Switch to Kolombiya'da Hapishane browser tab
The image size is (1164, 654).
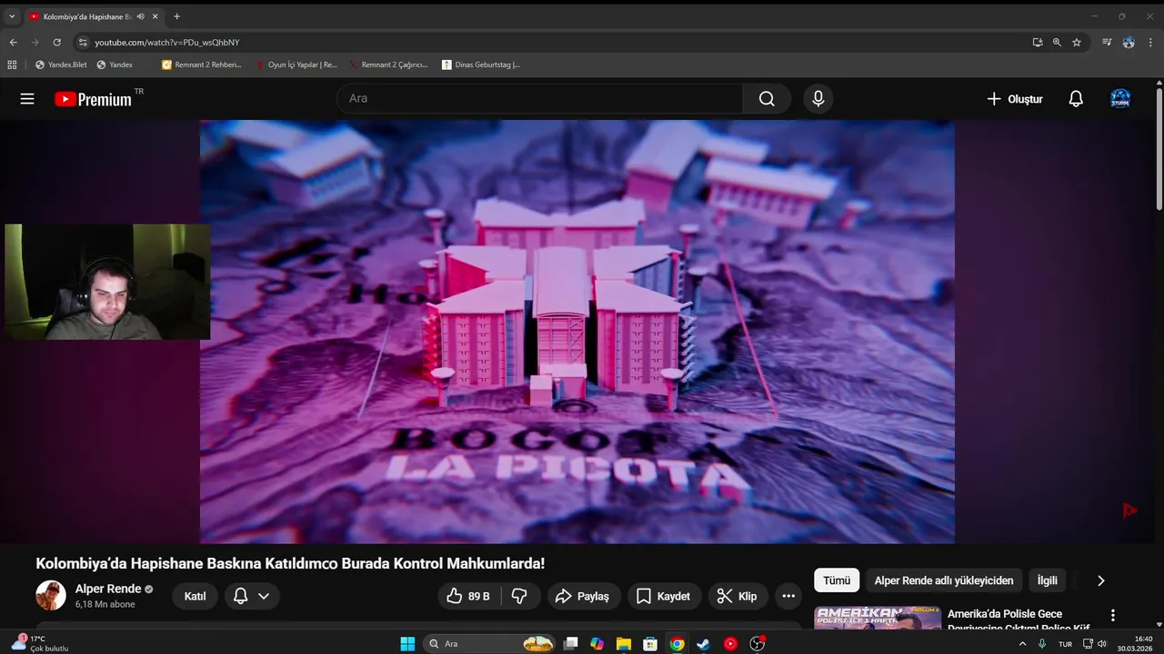pyautogui.click(x=87, y=16)
